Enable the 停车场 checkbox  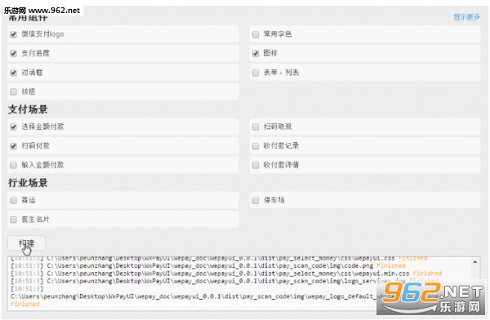[x=256, y=200]
